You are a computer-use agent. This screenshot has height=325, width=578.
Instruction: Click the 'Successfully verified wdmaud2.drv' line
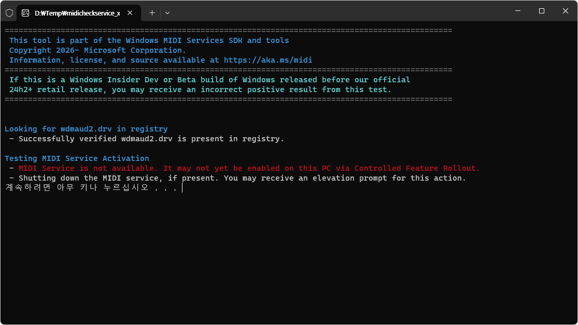(147, 139)
